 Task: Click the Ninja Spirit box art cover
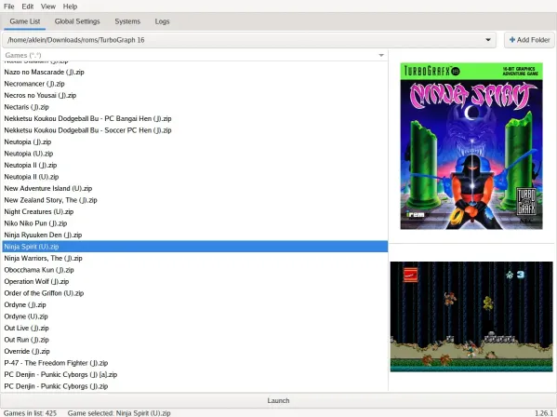point(471,146)
